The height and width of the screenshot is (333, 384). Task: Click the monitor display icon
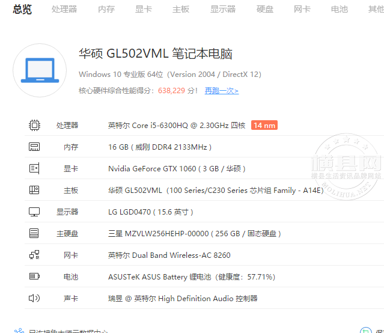point(34,212)
